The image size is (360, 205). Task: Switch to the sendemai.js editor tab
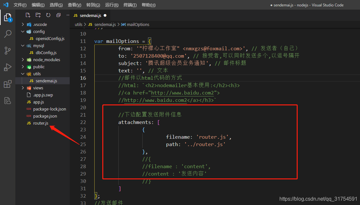click(90, 15)
